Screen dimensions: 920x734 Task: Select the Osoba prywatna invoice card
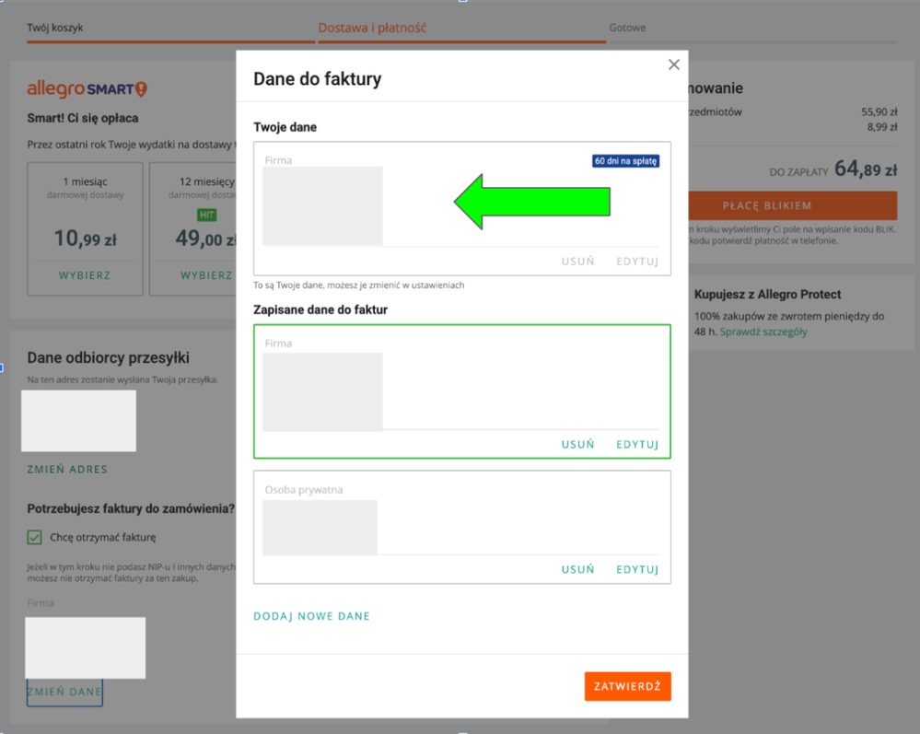(x=516, y=516)
